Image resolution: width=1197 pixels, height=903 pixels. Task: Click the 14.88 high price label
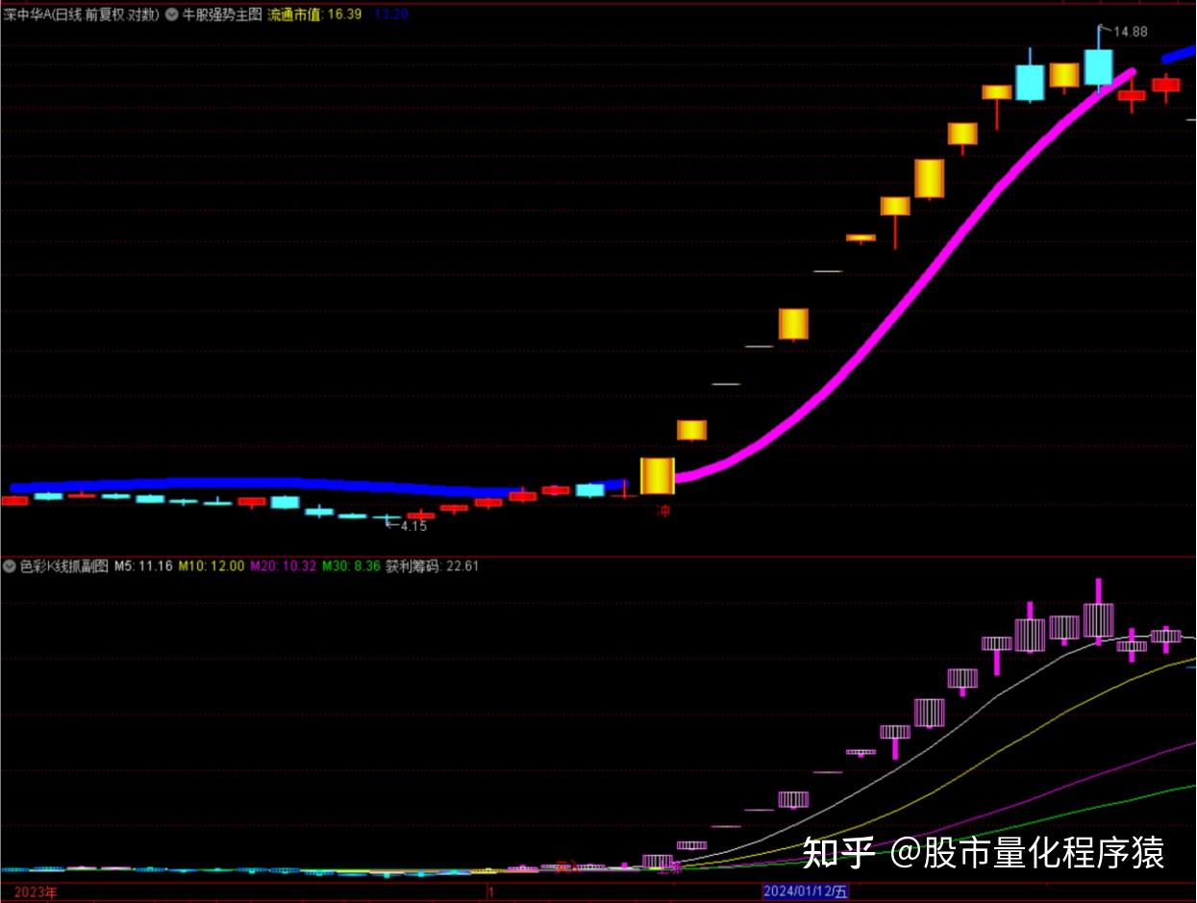click(x=1131, y=32)
